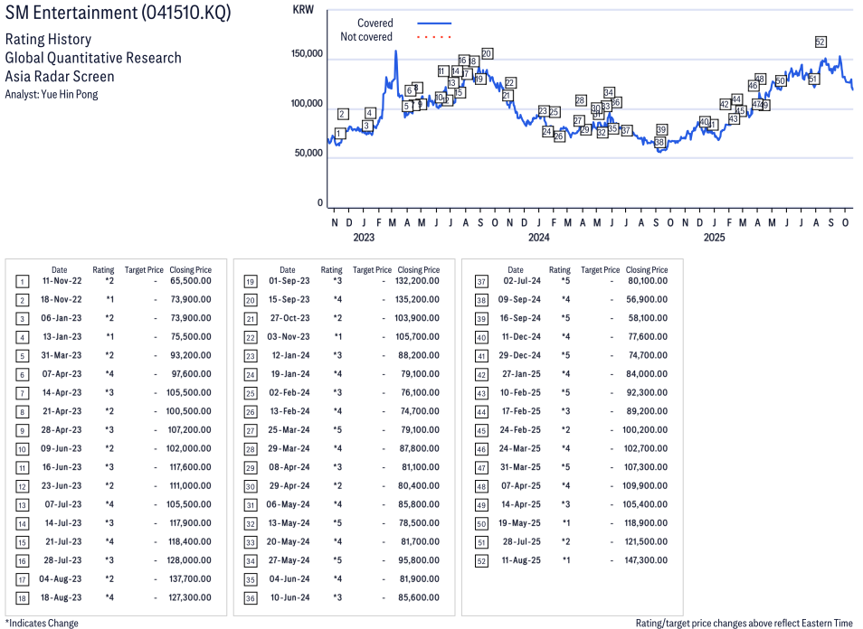Click chart marker 4 on the chart
Viewport: 863px width, 629px height.
(370, 113)
